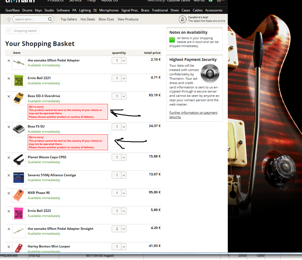This screenshot has height=260, width=302.
Task: Open the Savarez 510AJ Alliance Cantiga title
Action: 52,175
